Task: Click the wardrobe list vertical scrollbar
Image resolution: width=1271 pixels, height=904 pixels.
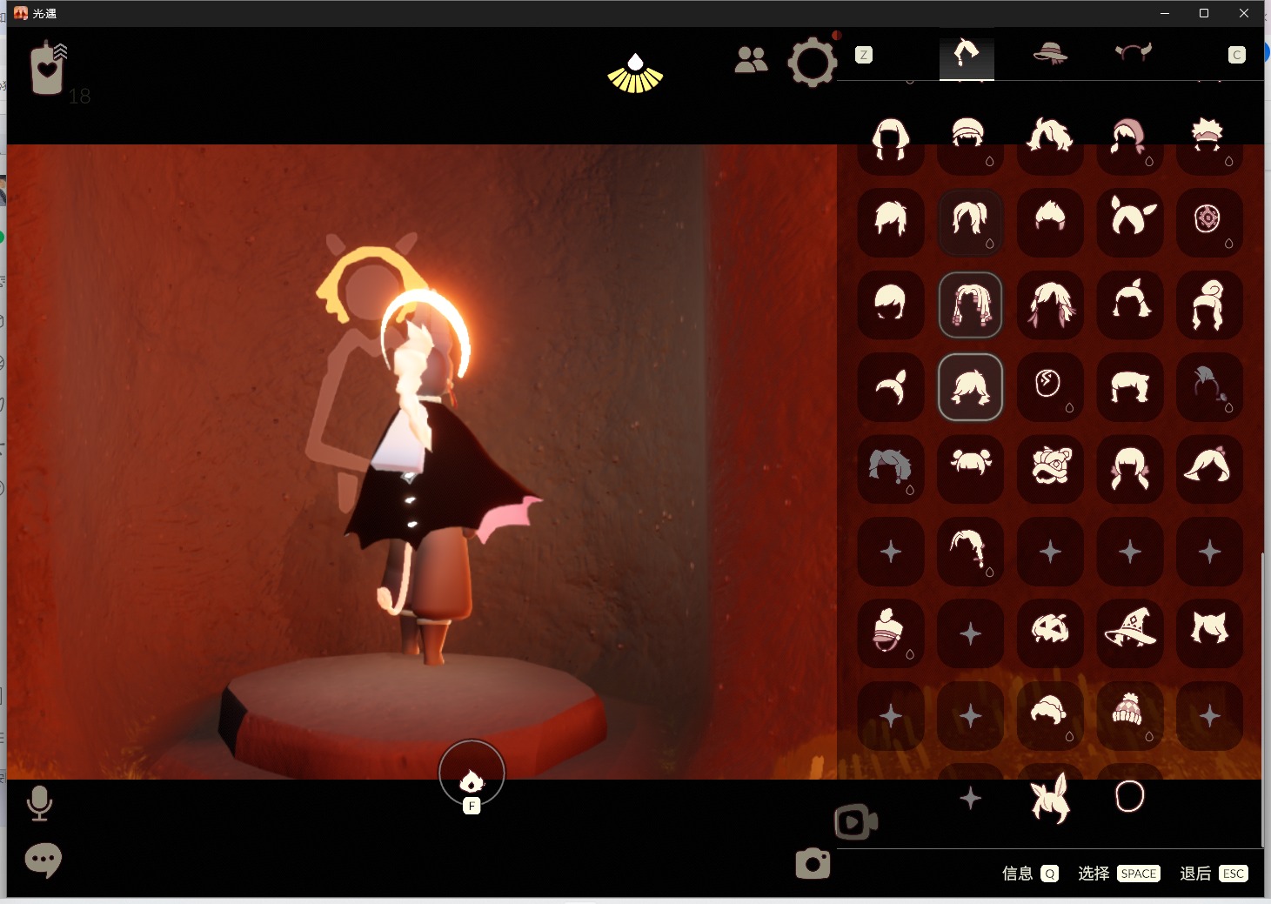Action: pos(1262,699)
